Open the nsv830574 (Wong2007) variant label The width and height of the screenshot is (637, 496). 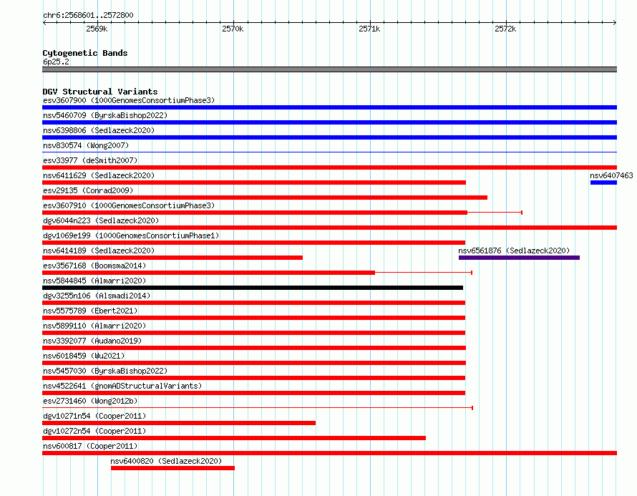pos(86,145)
